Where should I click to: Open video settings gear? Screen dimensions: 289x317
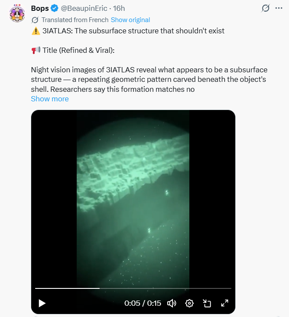point(189,303)
